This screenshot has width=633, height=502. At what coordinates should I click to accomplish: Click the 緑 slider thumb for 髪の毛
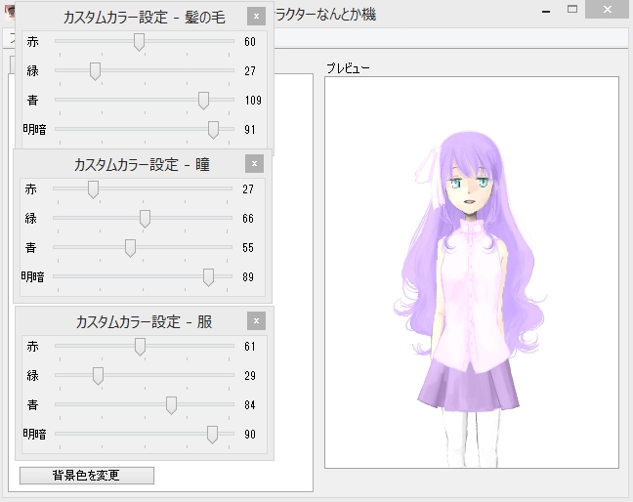click(x=95, y=70)
